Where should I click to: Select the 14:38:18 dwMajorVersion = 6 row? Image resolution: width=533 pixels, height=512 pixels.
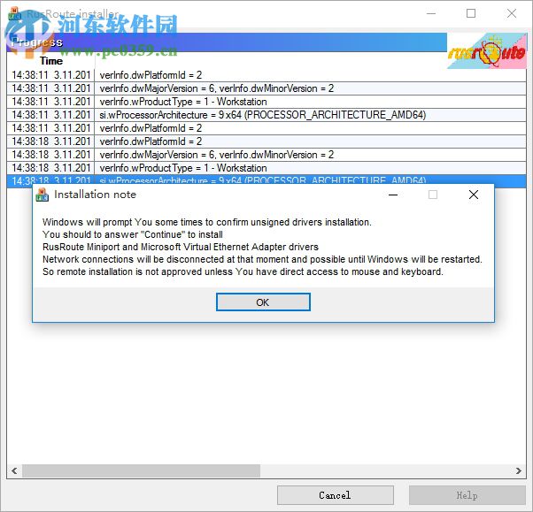(266, 155)
